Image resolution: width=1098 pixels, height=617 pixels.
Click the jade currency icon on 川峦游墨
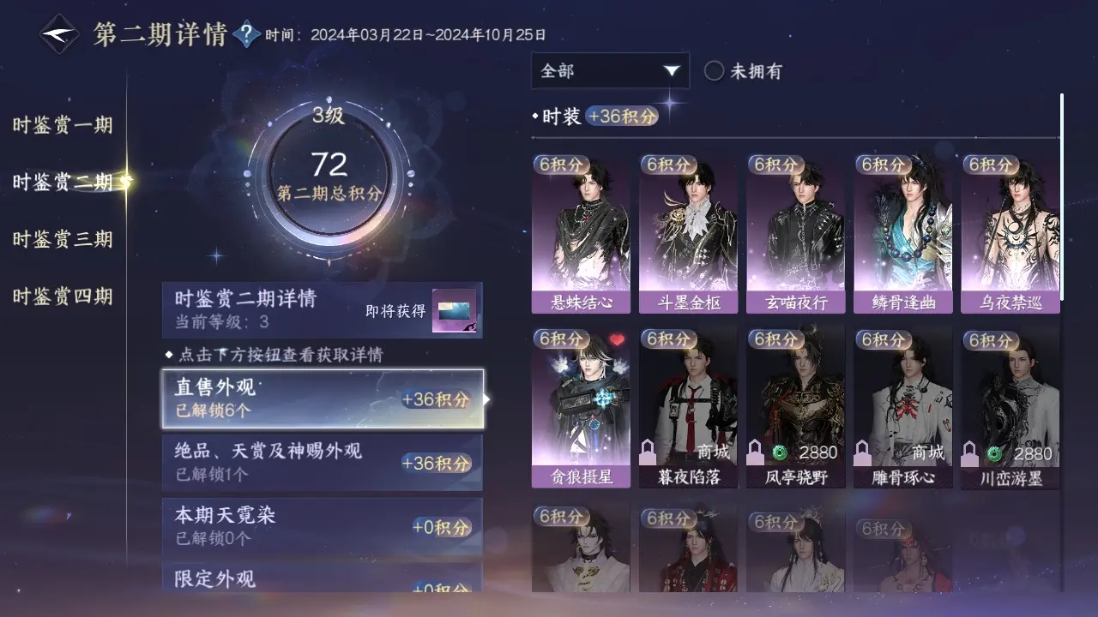pyautogui.click(x=993, y=452)
